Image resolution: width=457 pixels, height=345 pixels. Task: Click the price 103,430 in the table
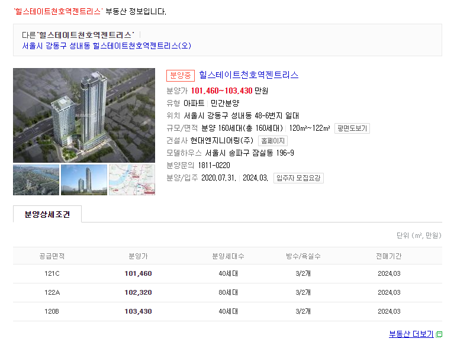[x=138, y=311]
